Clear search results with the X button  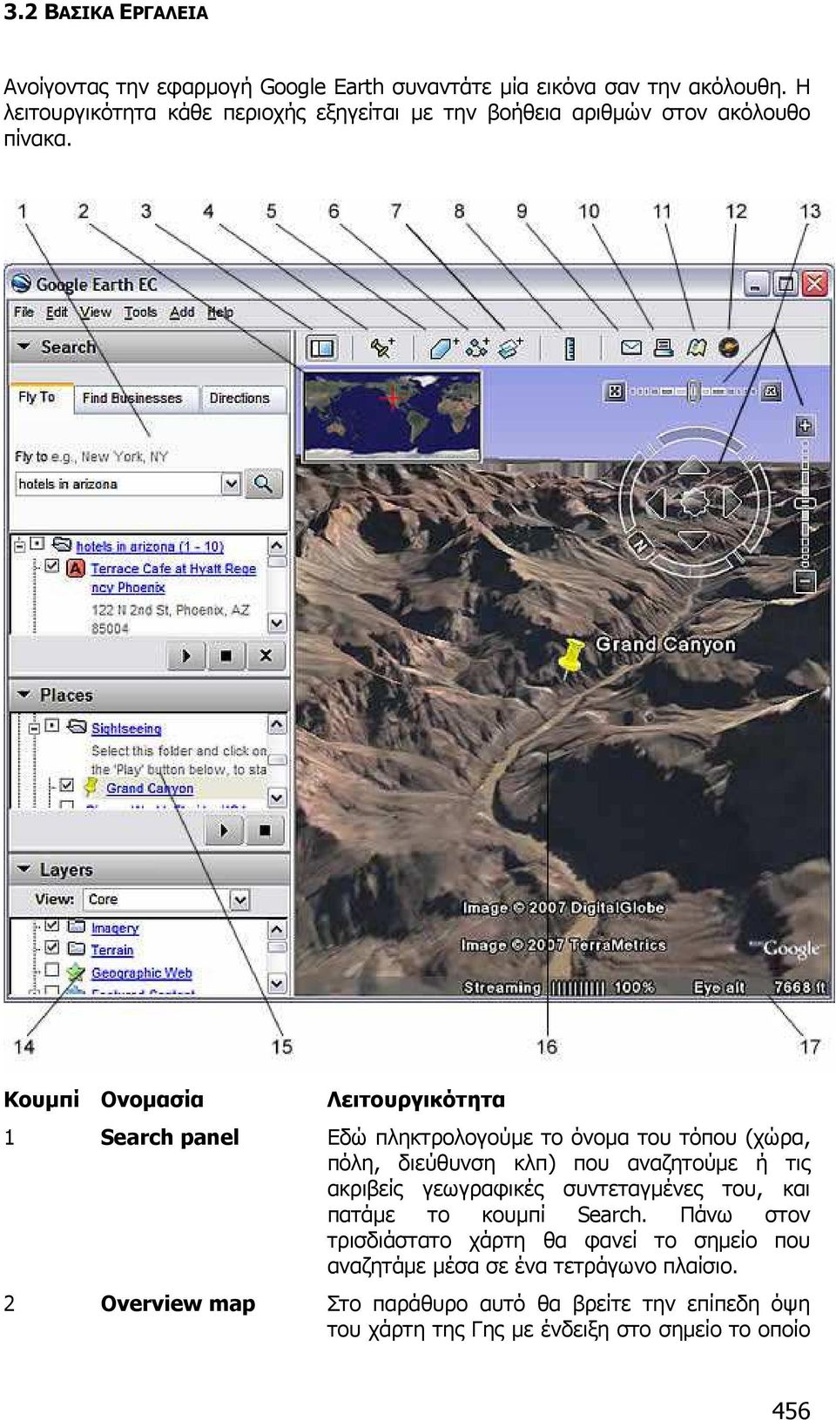(x=266, y=656)
